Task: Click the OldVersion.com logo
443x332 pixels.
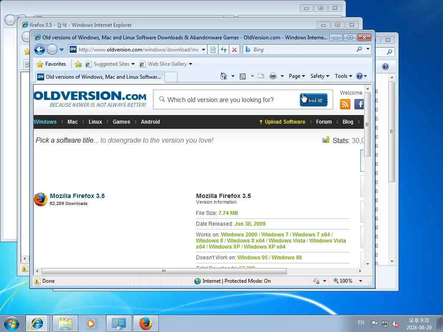Action: tap(90, 99)
